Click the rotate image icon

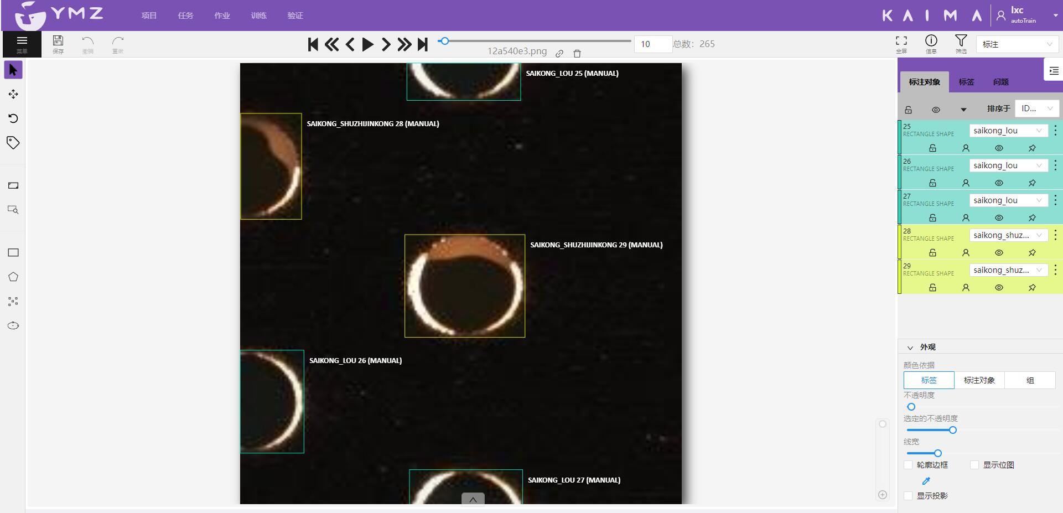[x=13, y=118]
